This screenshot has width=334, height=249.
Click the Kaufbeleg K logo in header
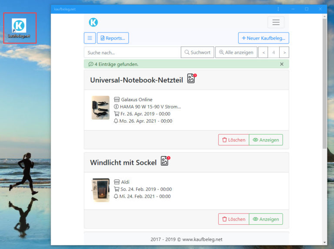click(x=93, y=22)
